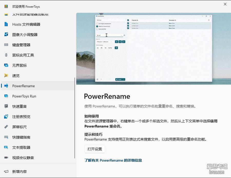The width and height of the screenshot is (231, 178).
Task: Click the 提示和技巧 heading
Action: [93, 134]
